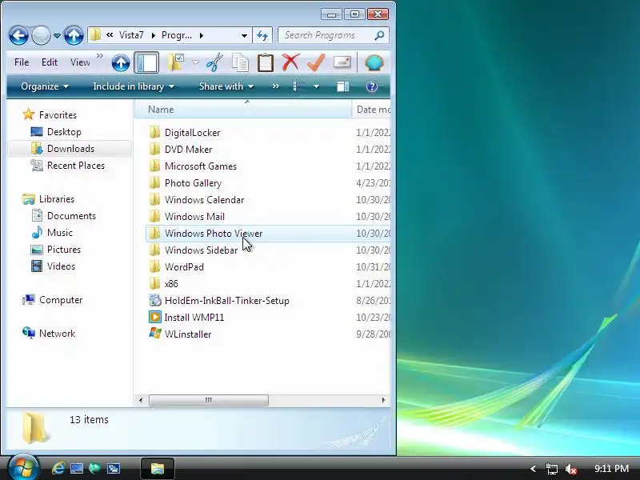Click the email toolbar icon
The width and height of the screenshot is (640, 480).
tap(342, 62)
